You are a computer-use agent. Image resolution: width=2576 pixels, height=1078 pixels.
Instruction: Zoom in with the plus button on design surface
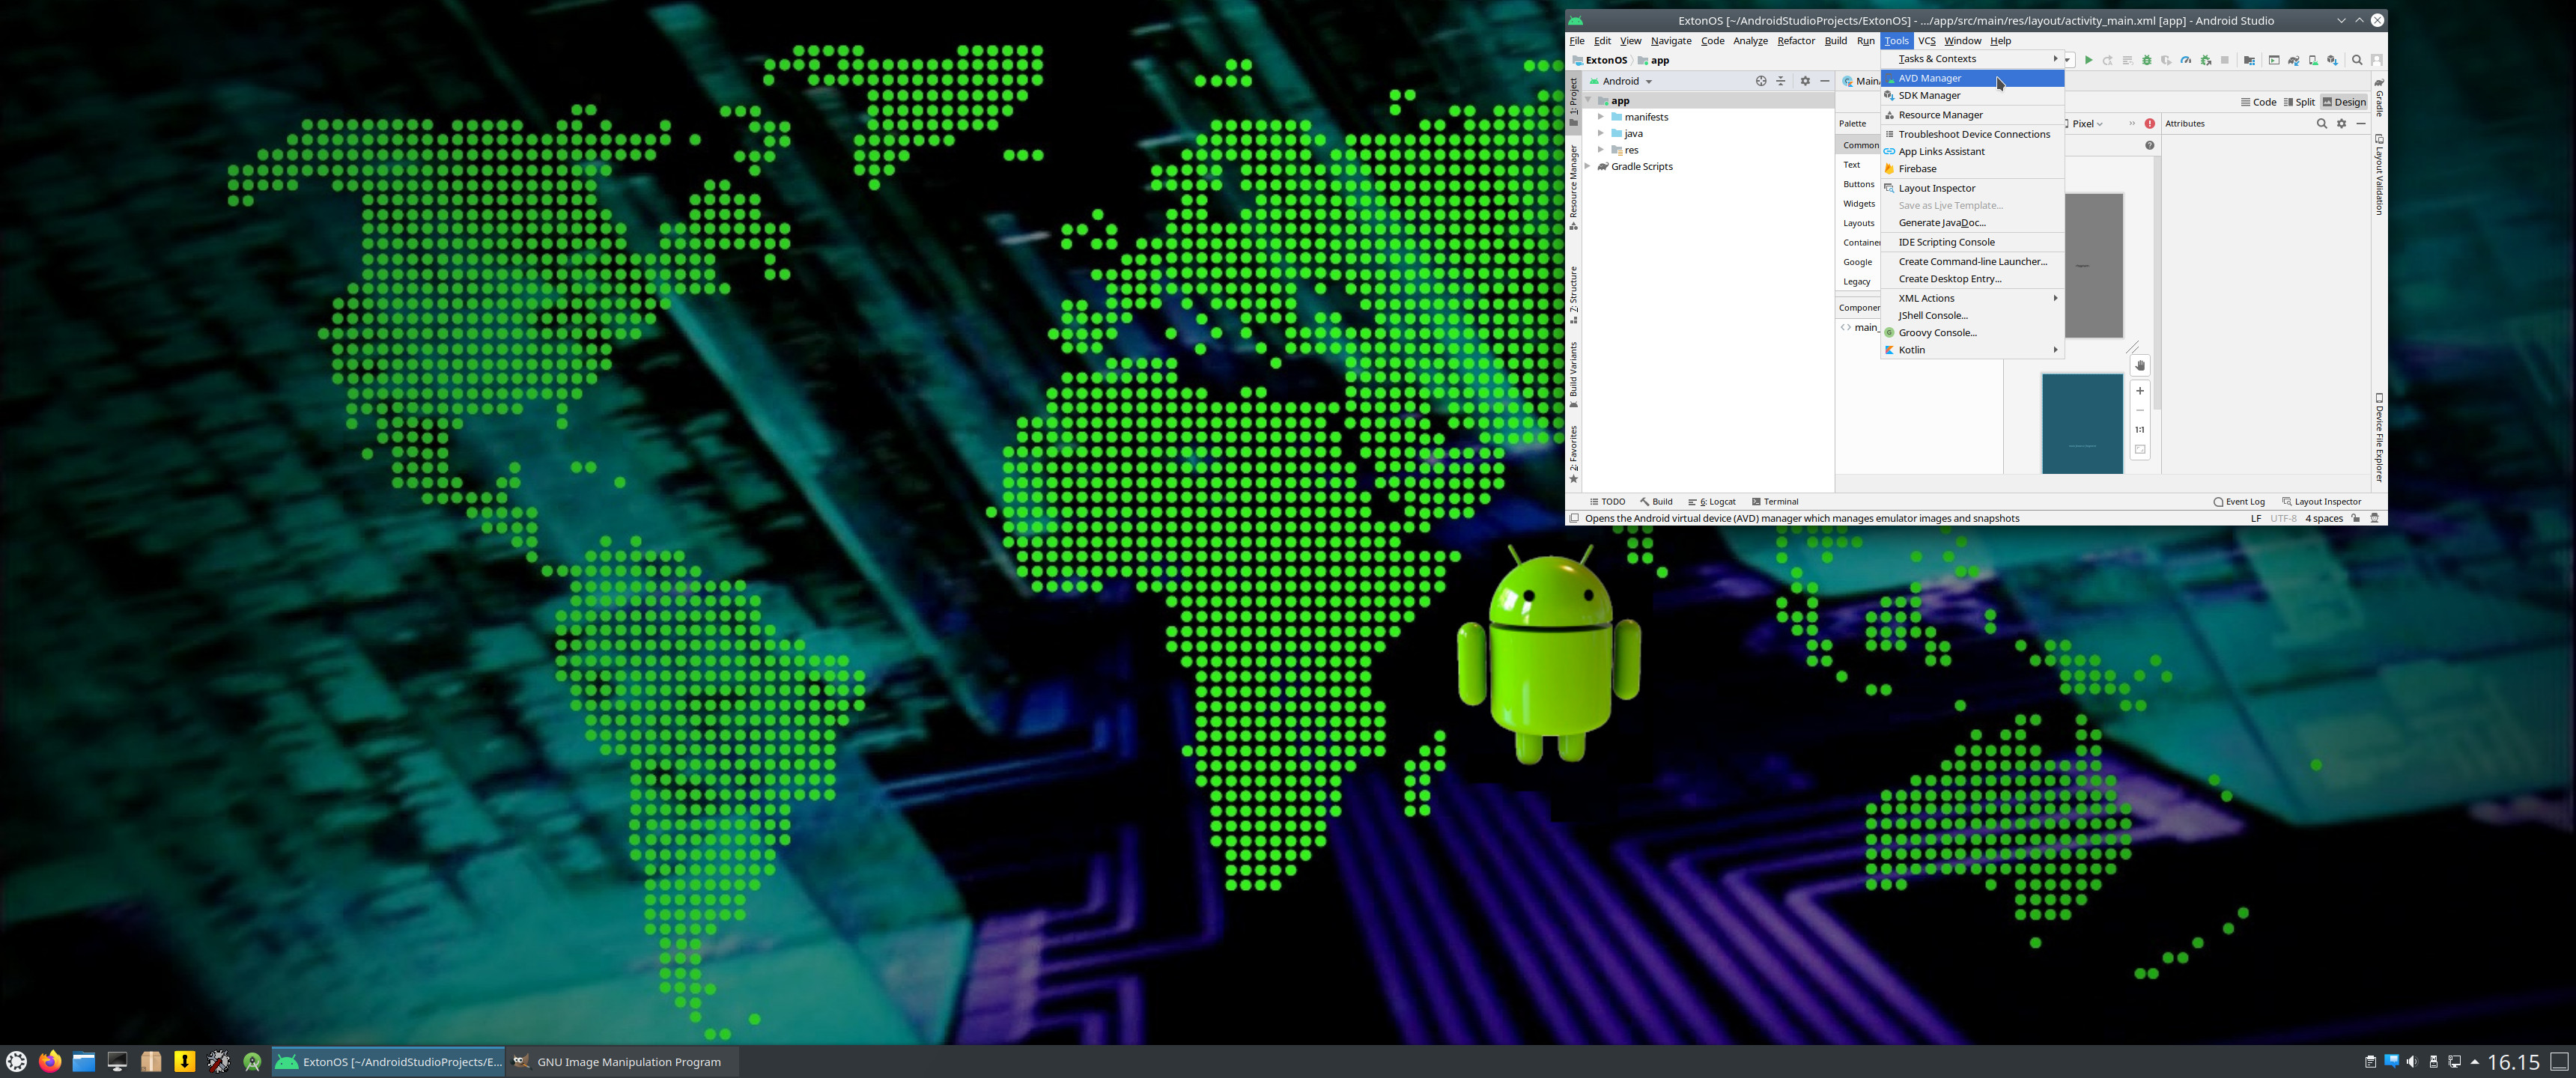(2140, 391)
